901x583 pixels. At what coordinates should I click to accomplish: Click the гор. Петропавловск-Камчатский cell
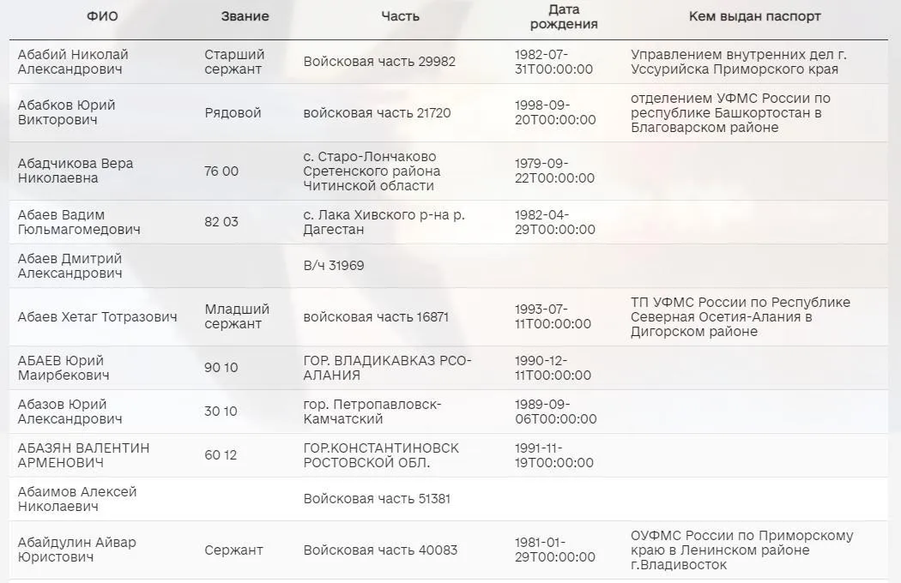(x=372, y=412)
